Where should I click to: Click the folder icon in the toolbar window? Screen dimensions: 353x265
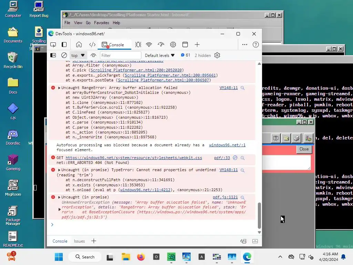click(x=286, y=138)
